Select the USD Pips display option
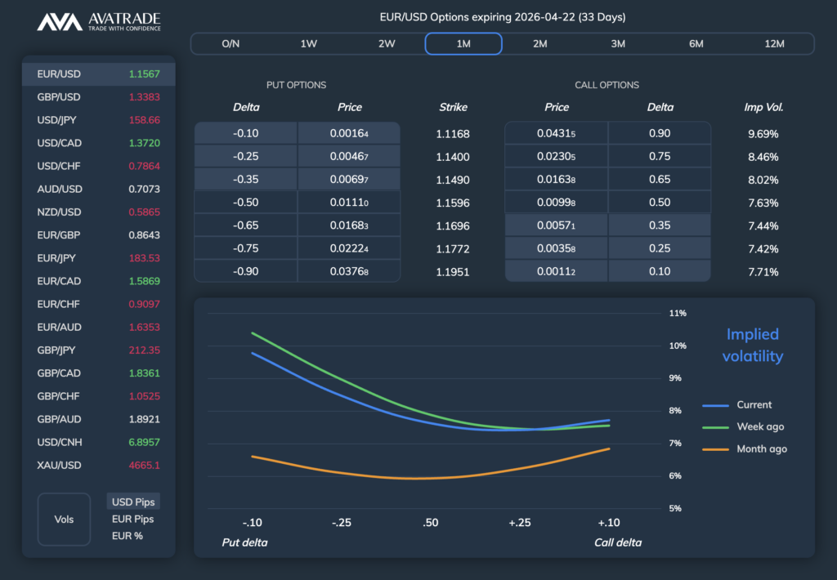The image size is (837, 580). (x=133, y=502)
